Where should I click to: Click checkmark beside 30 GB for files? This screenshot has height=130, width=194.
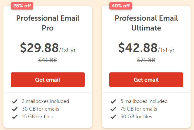pyautogui.click(x=113, y=117)
